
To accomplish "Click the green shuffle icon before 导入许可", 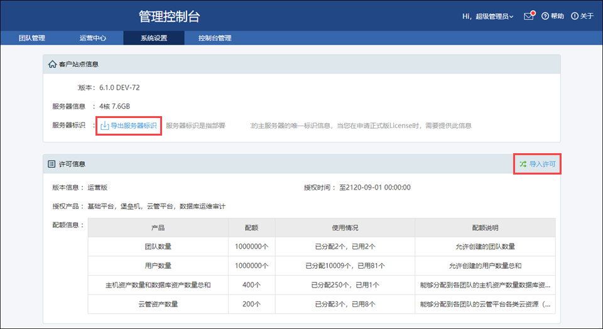I will click(523, 164).
